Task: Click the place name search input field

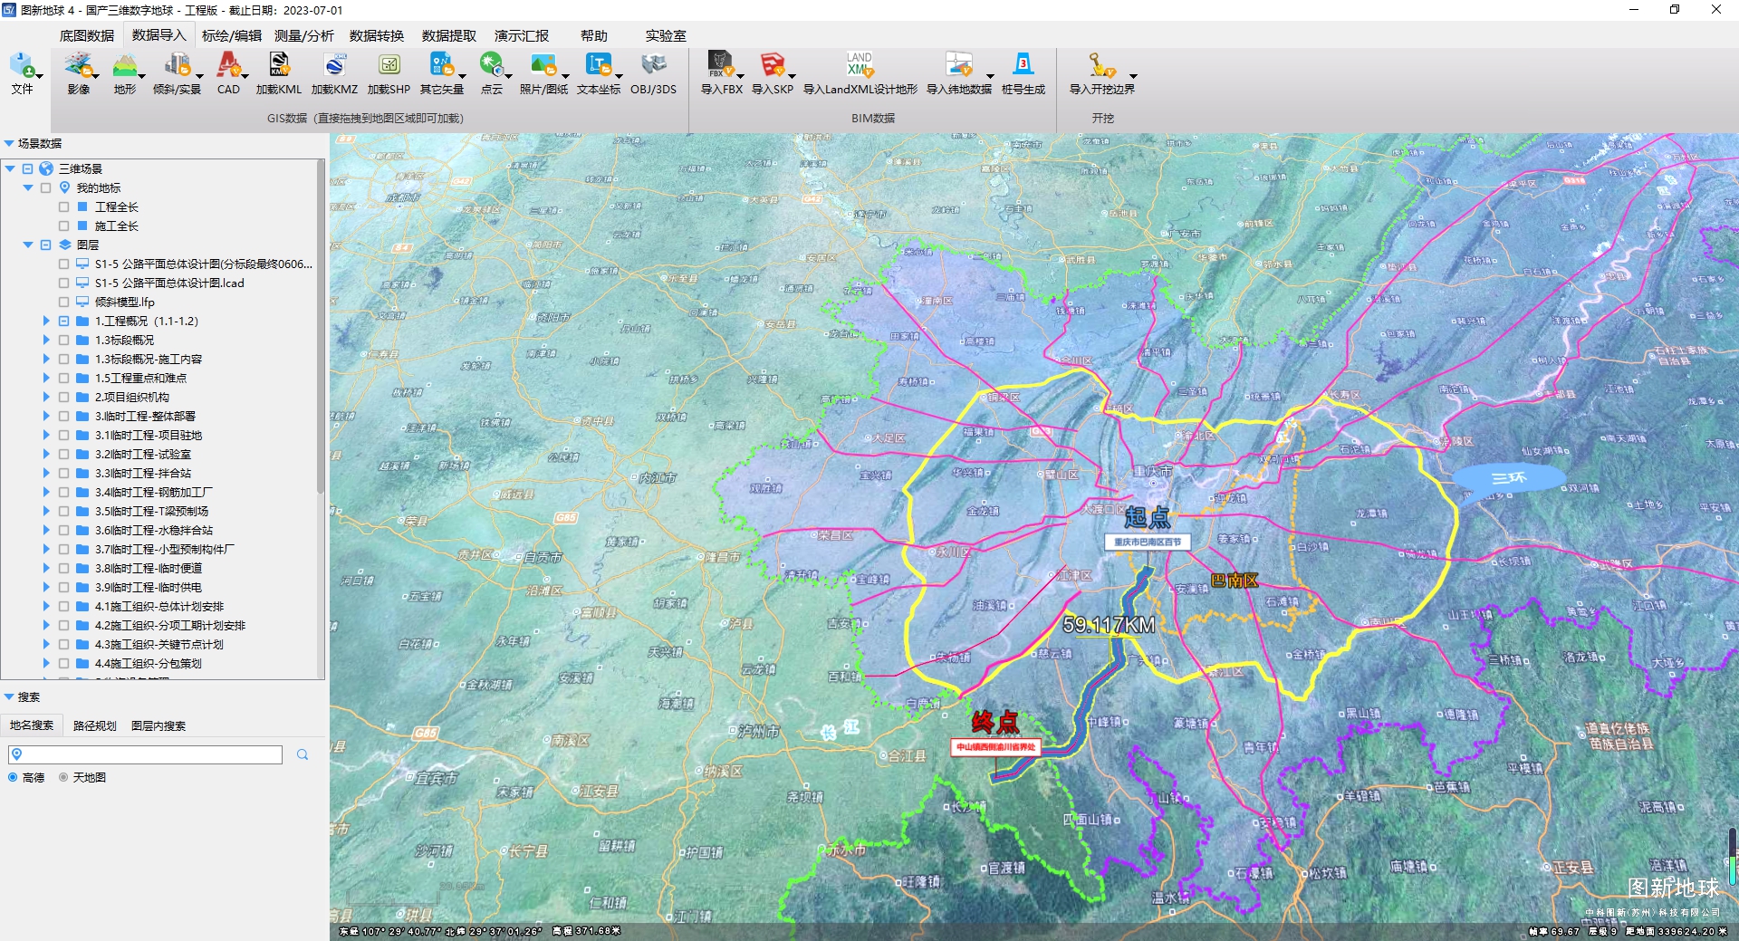Action: tap(145, 754)
